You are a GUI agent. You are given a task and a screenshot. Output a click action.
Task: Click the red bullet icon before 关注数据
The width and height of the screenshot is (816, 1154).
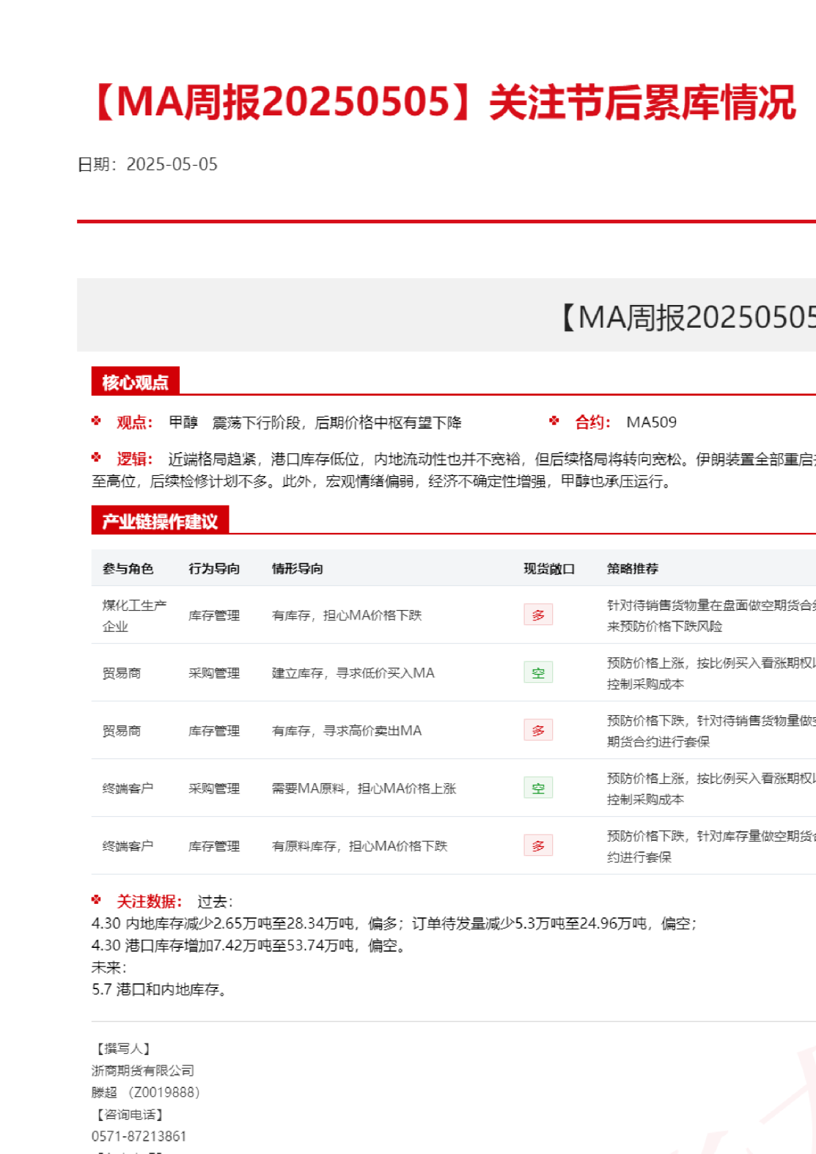click(96, 900)
